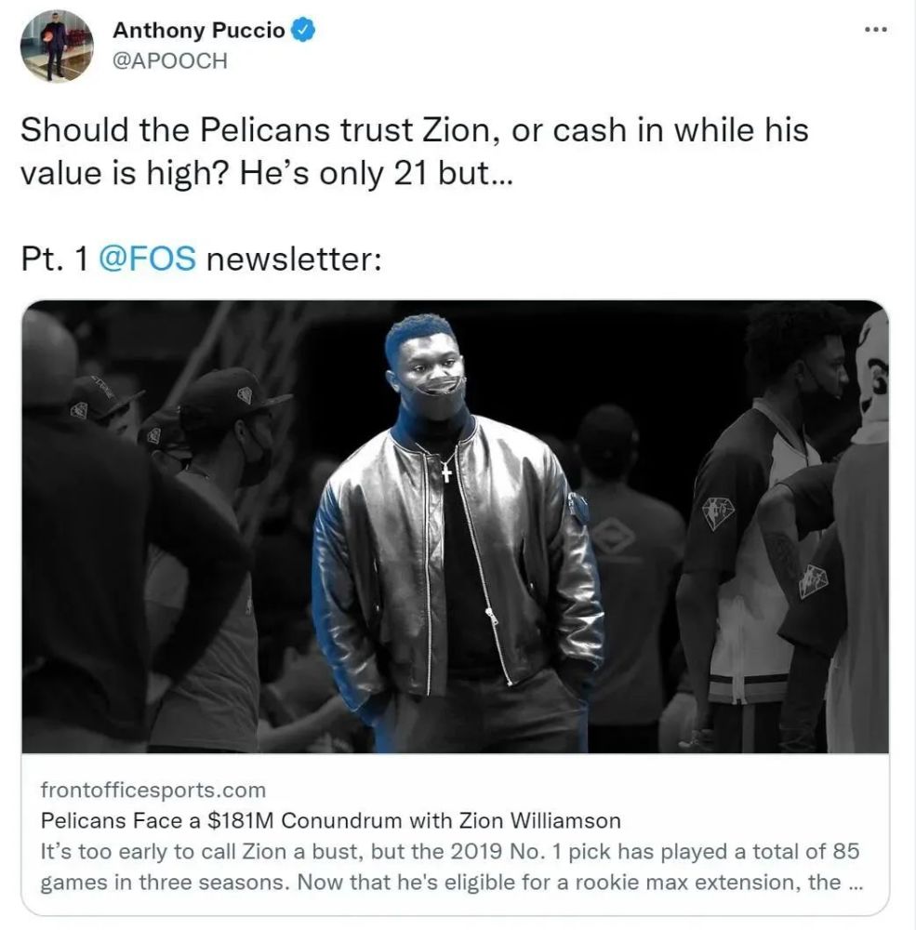This screenshot has height=930, width=916.
Task: Open the 'Pelicans Face a $181M Conundrum' headline
Action: click(330, 821)
